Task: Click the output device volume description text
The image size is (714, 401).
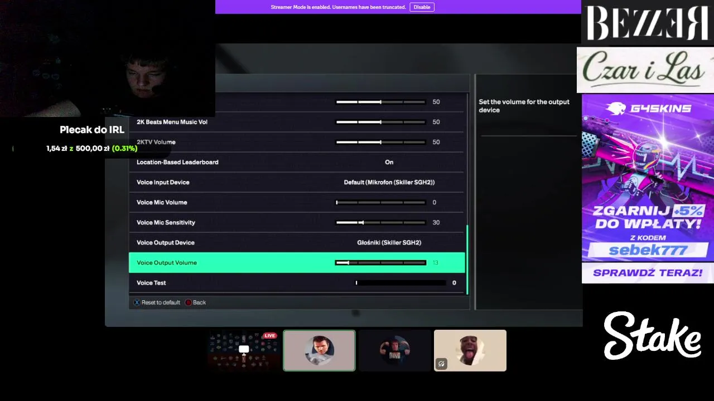Action: pyautogui.click(x=524, y=106)
